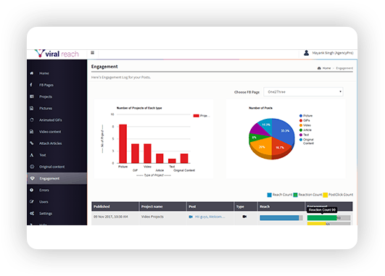
Task: Click the breadcrumb home icon
Action: pos(319,68)
